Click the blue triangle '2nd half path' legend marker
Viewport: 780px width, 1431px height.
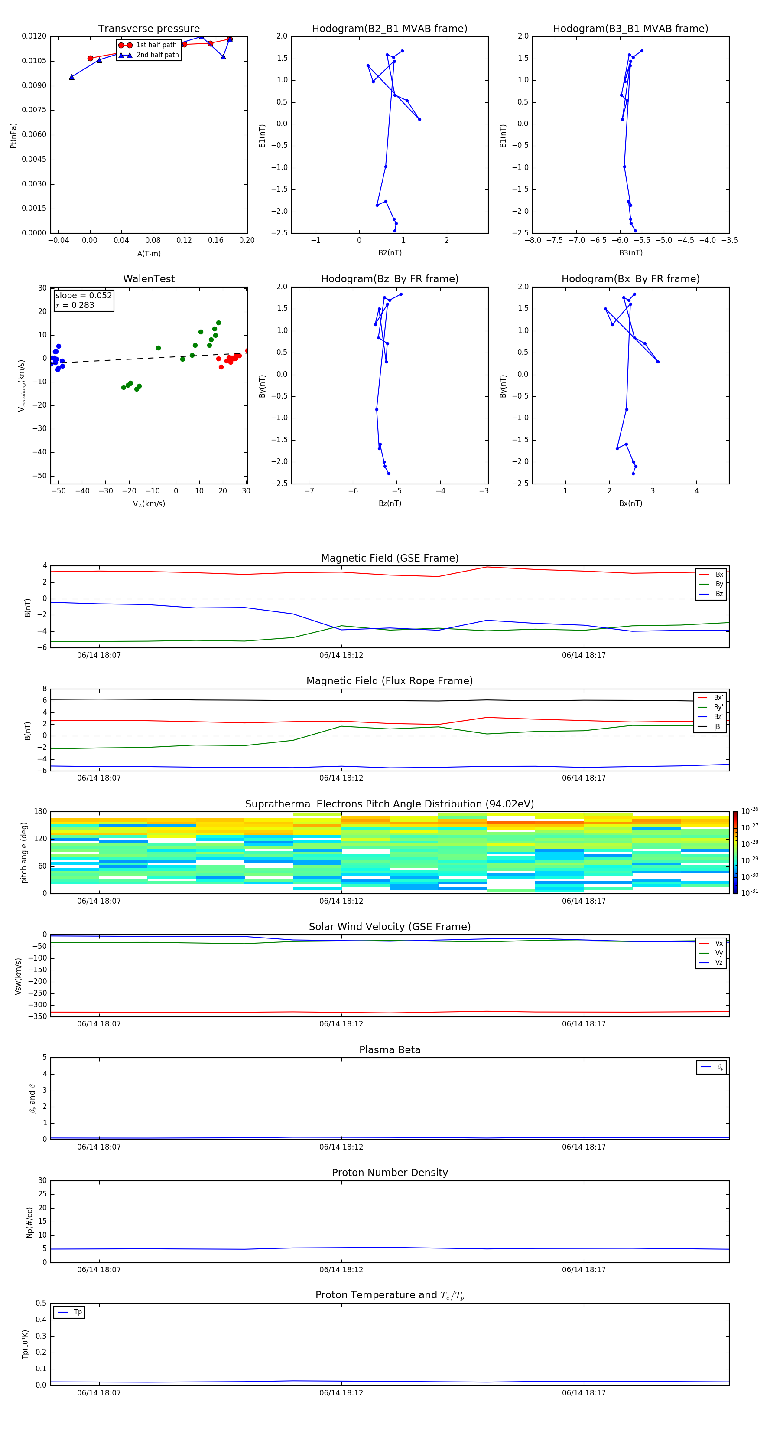(126, 55)
